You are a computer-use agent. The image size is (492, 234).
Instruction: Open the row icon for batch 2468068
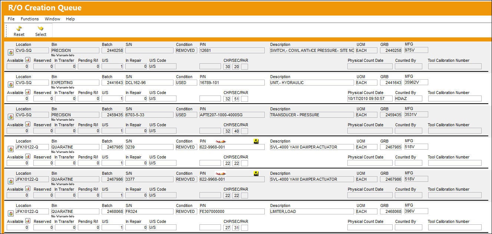click(x=10, y=214)
